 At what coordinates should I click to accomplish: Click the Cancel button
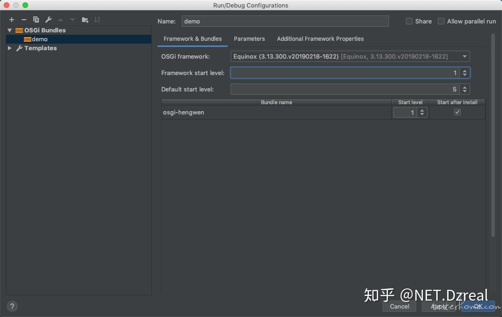(399, 306)
